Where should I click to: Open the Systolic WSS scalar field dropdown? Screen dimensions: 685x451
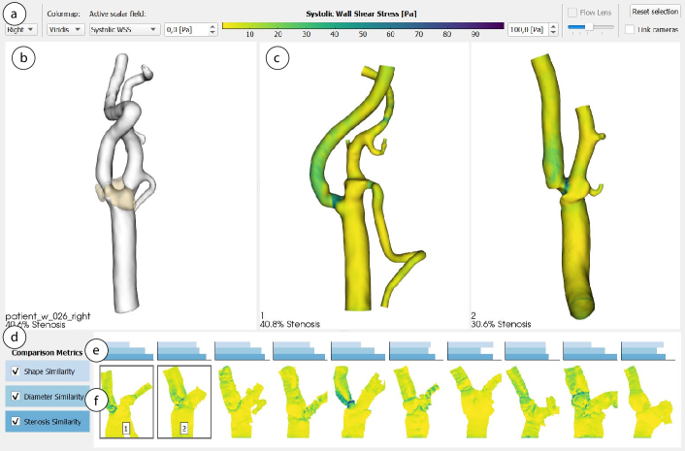coord(124,30)
